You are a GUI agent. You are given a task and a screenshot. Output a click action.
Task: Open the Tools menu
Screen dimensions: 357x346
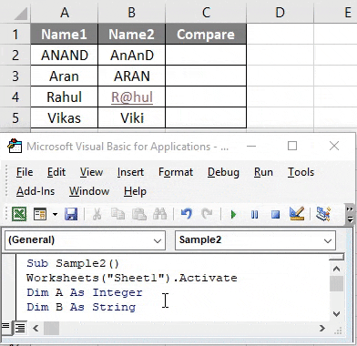301,172
